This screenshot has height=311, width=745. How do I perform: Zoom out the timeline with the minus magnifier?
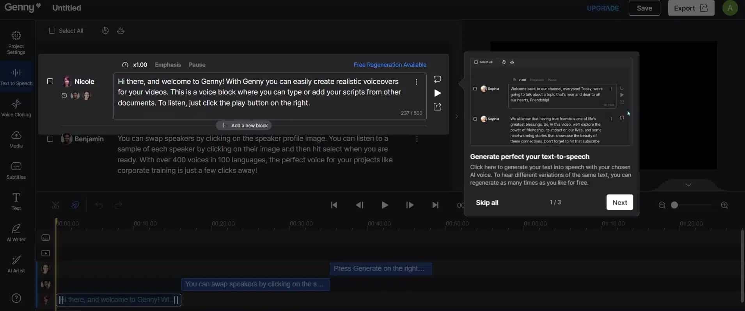tap(662, 205)
